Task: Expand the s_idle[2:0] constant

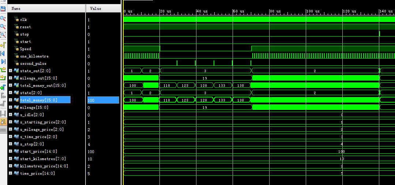Action: pos(10,115)
